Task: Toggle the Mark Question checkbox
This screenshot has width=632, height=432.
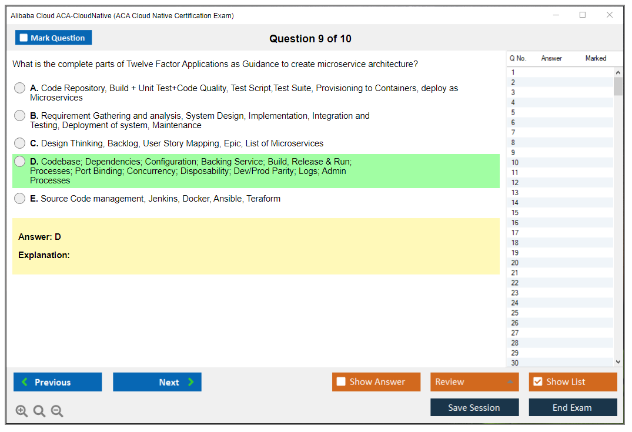Action: pyautogui.click(x=24, y=38)
